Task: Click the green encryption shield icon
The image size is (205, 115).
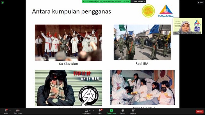Action: click(3, 3)
